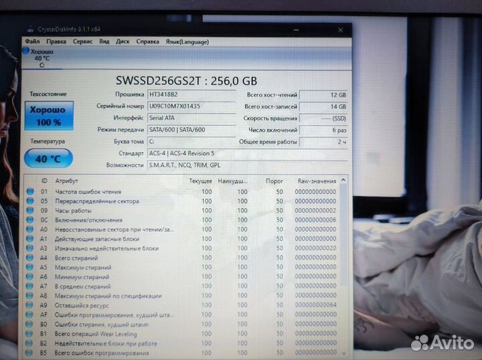
Task: Click status icon of row A3 Изначально недействительные блоки
Action: 30,248
